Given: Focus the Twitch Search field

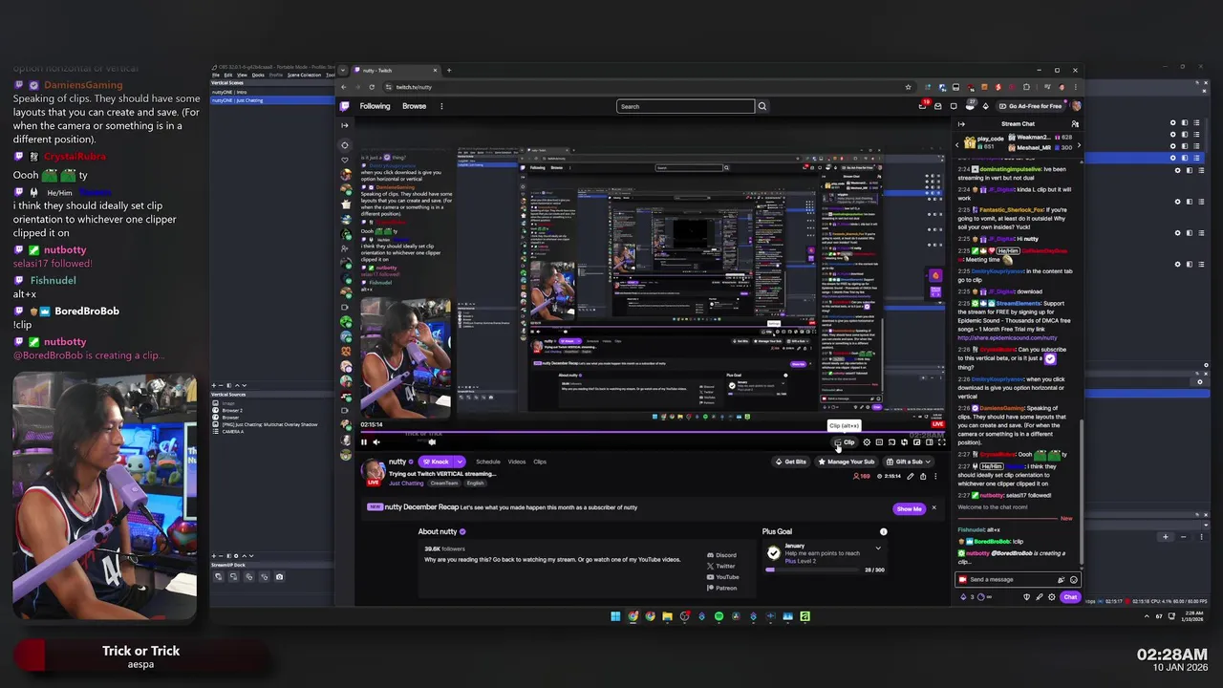Looking at the screenshot, I should point(685,106).
